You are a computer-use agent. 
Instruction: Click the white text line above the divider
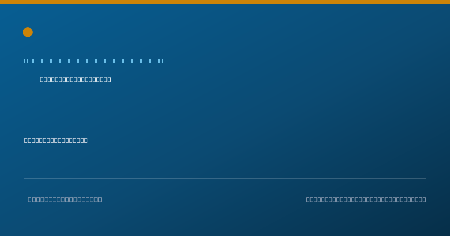(56, 140)
